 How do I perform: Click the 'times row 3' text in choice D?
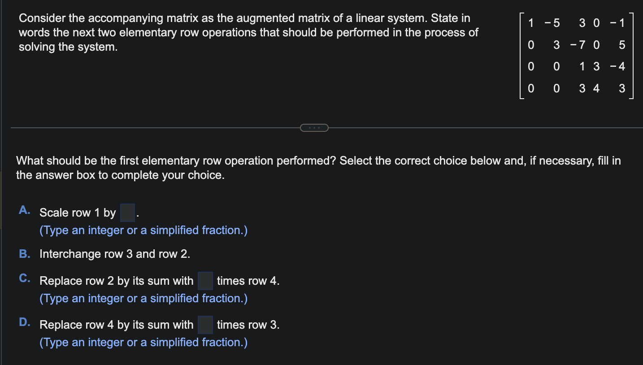(x=248, y=325)
